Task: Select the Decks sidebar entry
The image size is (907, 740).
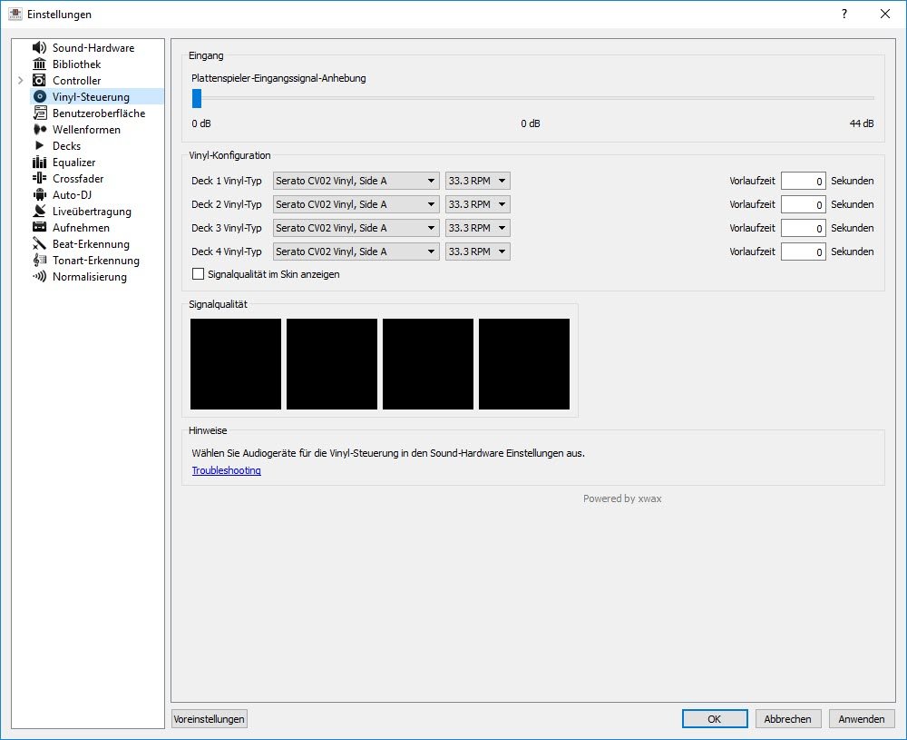Action: point(66,146)
